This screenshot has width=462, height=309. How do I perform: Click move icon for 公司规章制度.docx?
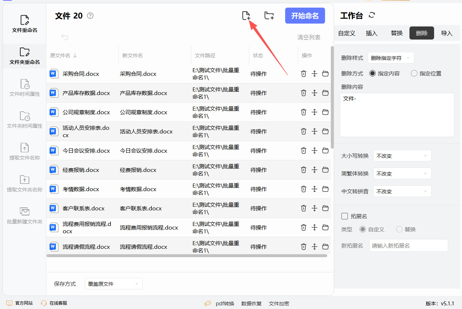click(315, 112)
